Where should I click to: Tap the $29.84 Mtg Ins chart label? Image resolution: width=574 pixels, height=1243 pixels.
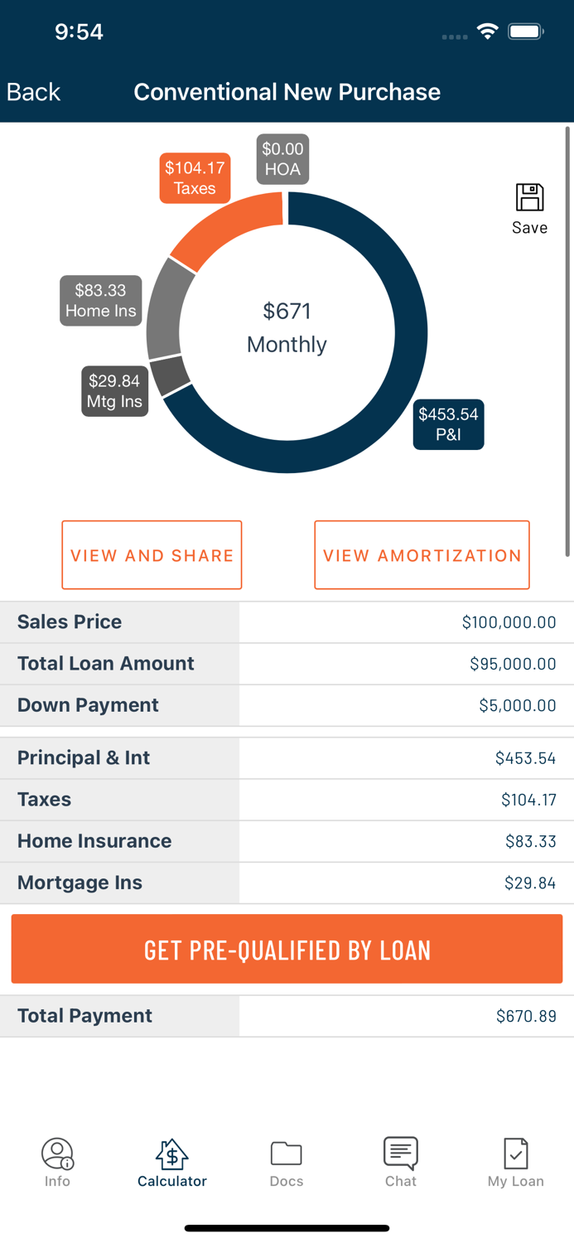tap(114, 390)
